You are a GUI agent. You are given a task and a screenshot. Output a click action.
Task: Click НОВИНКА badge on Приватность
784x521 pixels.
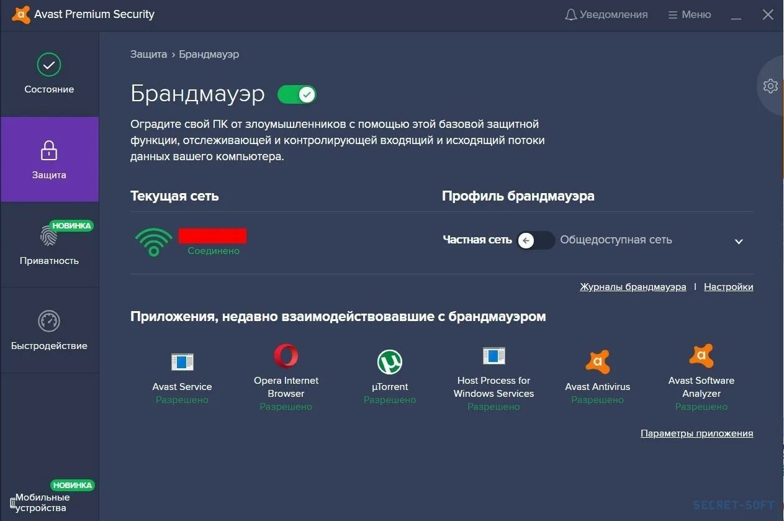pos(71,225)
